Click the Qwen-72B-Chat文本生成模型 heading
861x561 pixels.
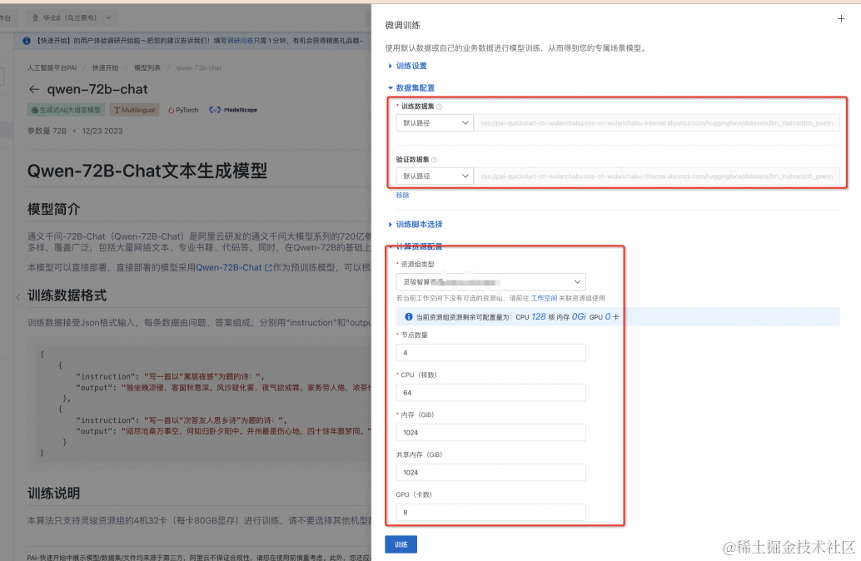(147, 171)
